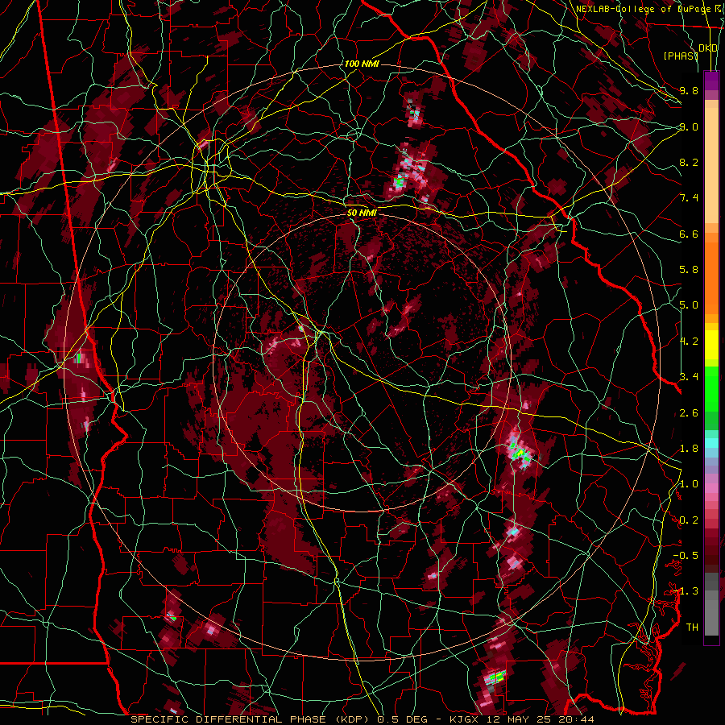Click the 5.8 value on the color scale
725x725 pixels.
[689, 269]
